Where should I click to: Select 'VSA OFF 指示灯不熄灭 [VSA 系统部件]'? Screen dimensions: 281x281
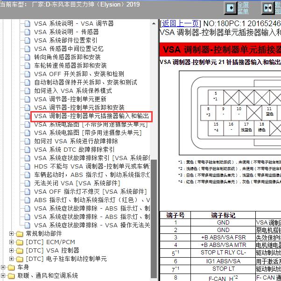coord(91,192)
